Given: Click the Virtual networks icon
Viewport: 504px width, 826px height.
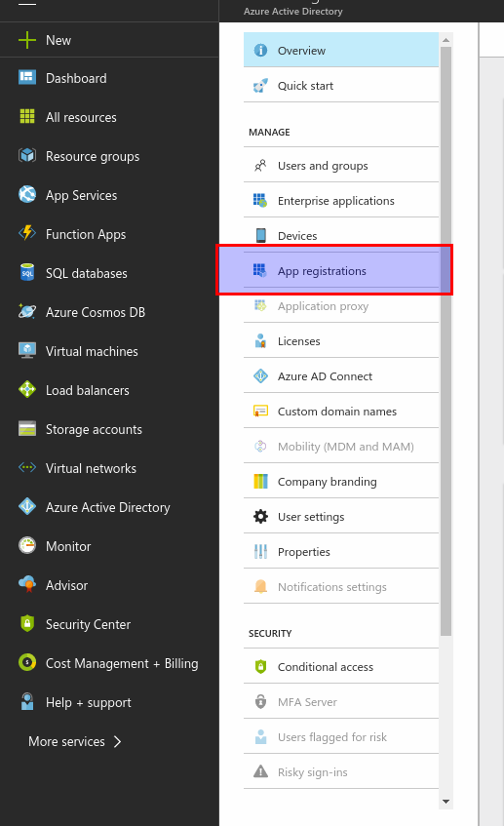Looking at the screenshot, I should 27,467.
